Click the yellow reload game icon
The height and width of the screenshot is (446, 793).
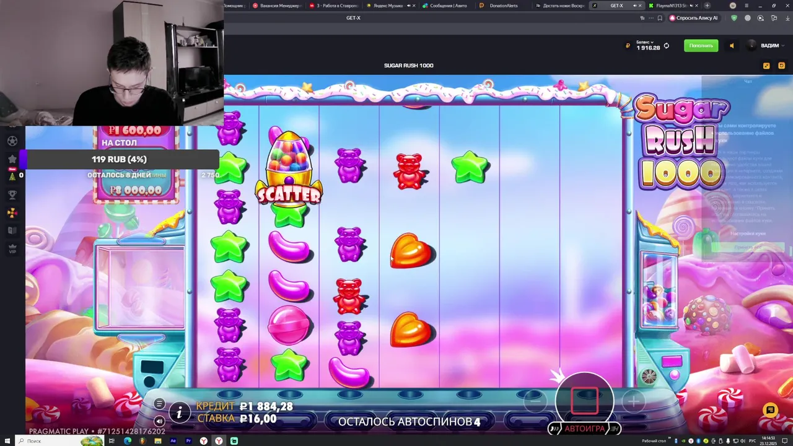pyautogui.click(x=781, y=66)
